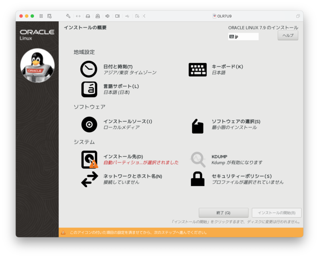The image size is (319, 258).
Task: Open インストール先(D) settings
Action: tap(123, 157)
